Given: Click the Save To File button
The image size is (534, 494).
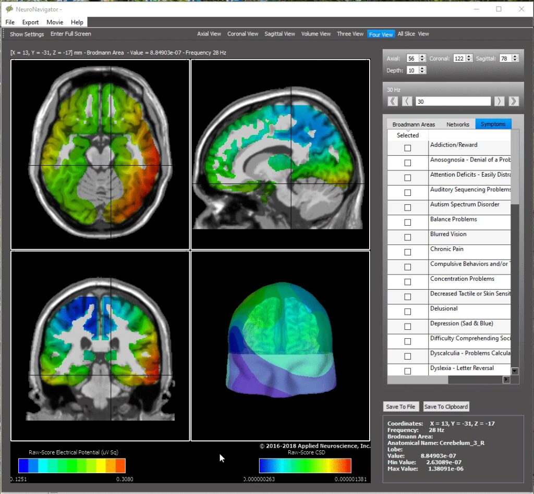Looking at the screenshot, I should (400, 406).
